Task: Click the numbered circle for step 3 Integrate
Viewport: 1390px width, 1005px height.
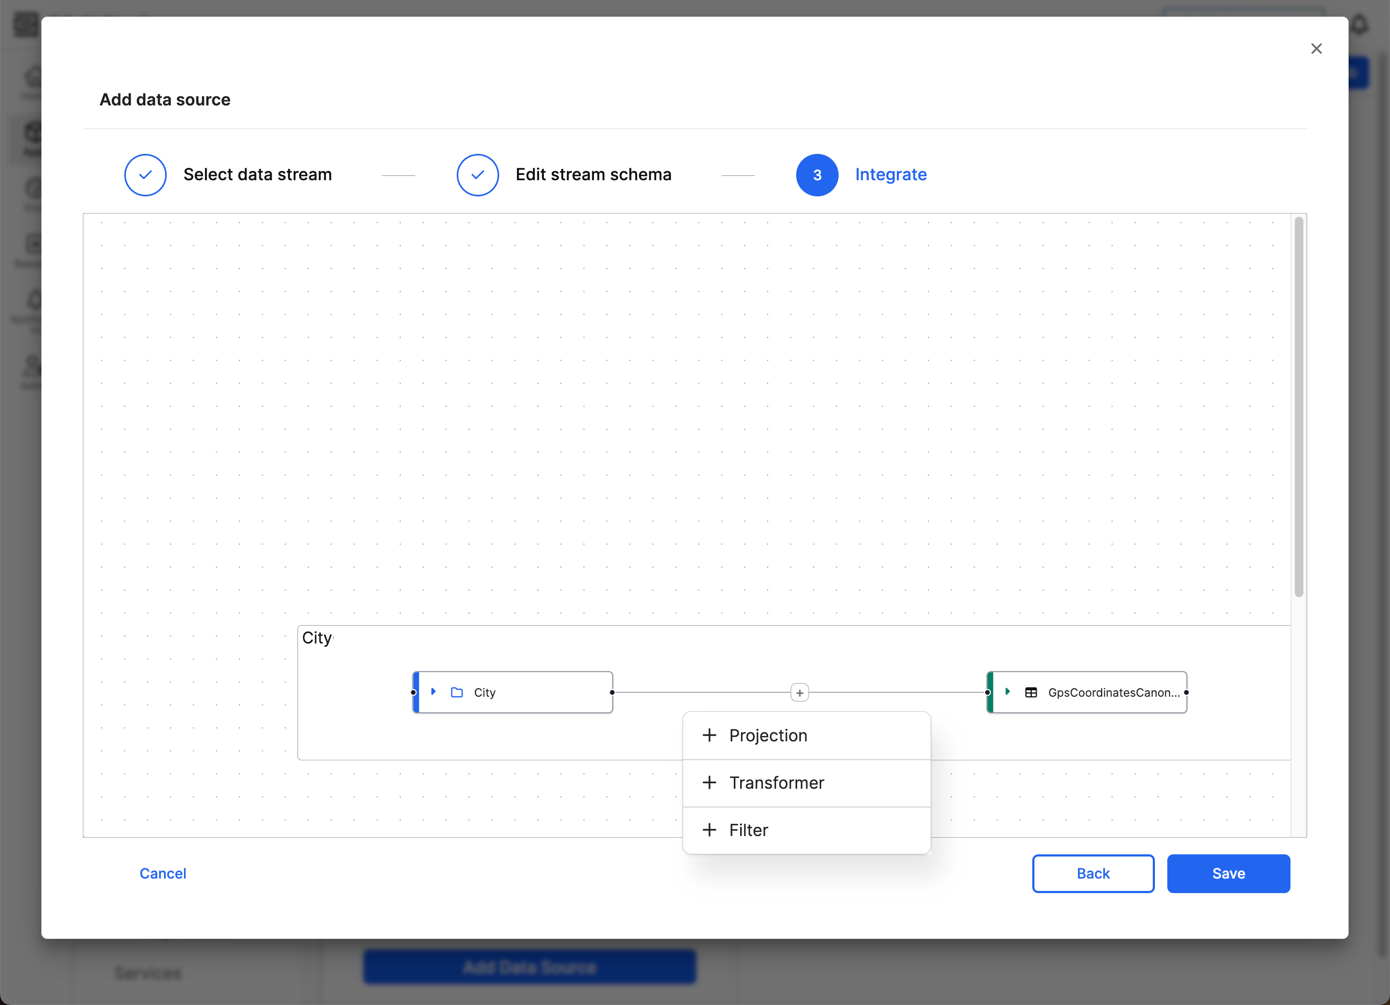Action: 817,175
